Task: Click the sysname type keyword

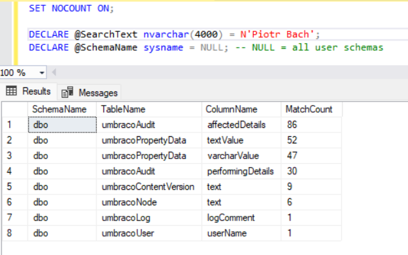Action: pyautogui.click(x=163, y=48)
